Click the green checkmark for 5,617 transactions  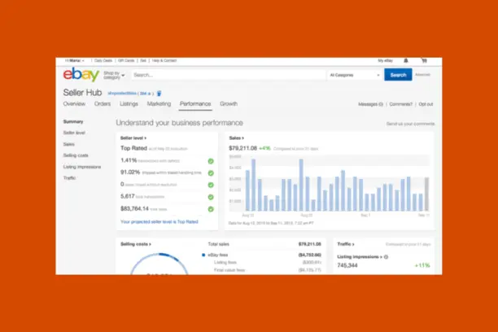coord(211,196)
